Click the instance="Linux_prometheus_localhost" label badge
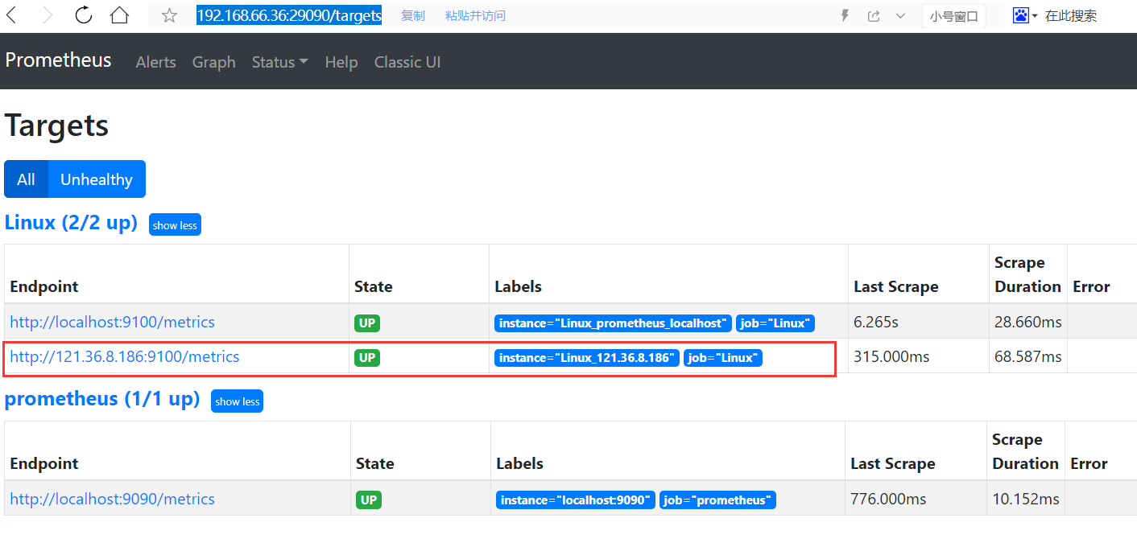Image resolution: width=1137 pixels, height=551 pixels. [x=614, y=323]
